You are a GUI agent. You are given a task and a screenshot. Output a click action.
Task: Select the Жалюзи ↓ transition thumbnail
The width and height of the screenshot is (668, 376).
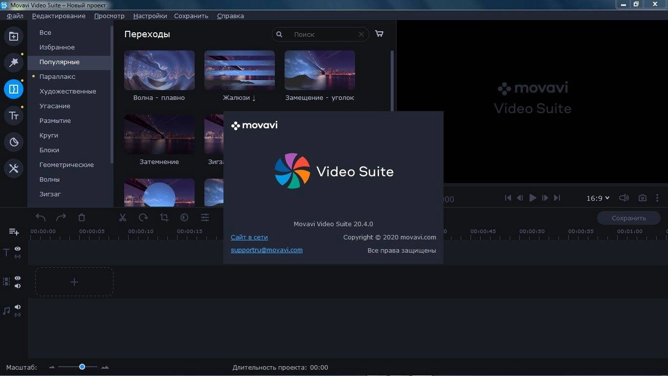pos(240,70)
